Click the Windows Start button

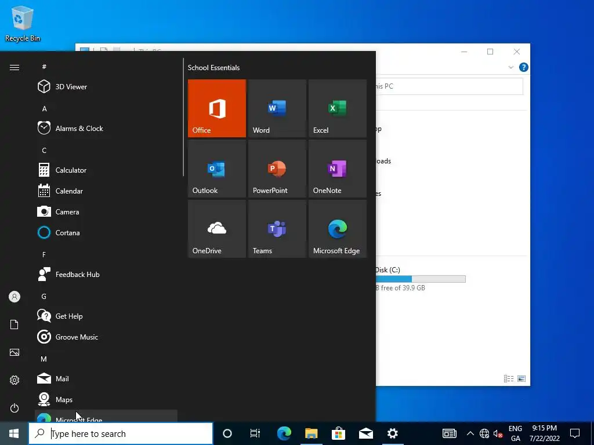coord(14,433)
